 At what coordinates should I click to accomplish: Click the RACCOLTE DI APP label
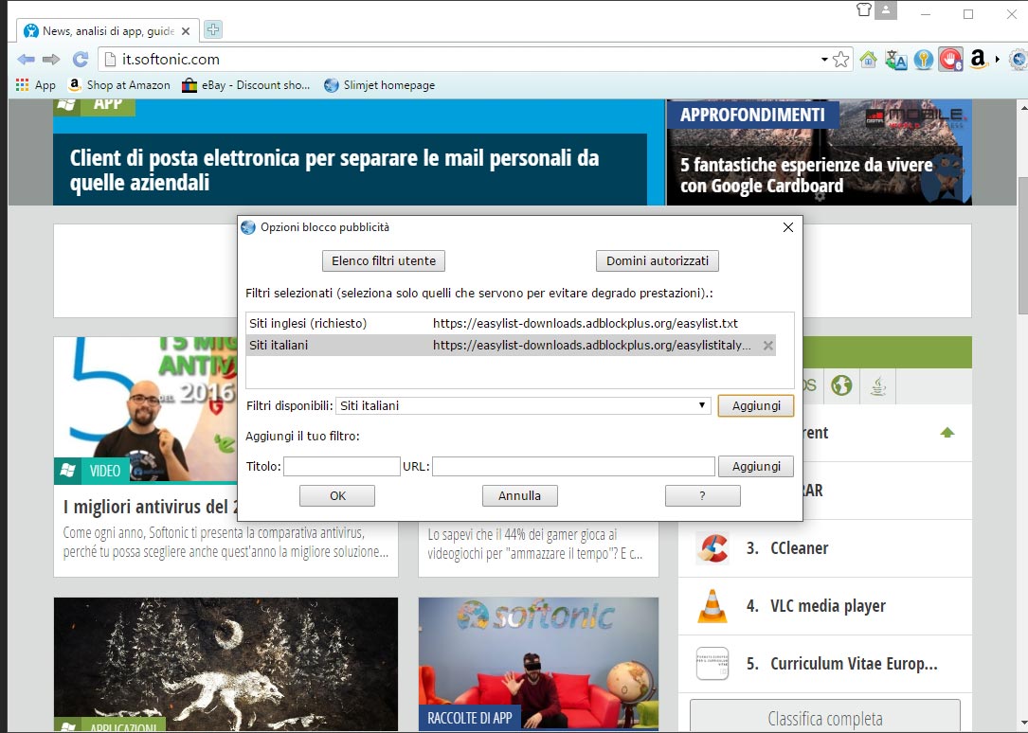pyautogui.click(x=469, y=718)
